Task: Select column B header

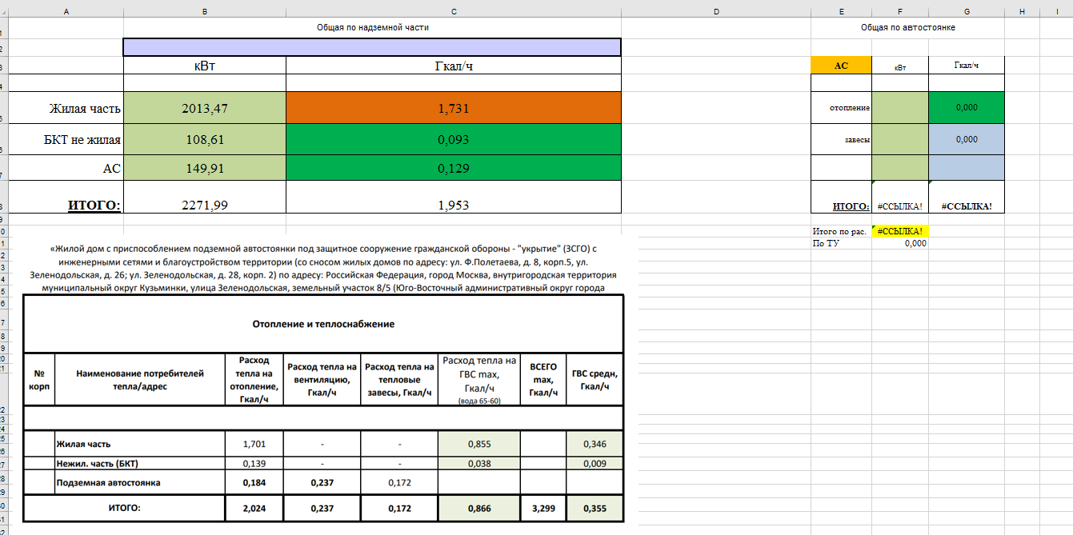Action: (x=205, y=10)
